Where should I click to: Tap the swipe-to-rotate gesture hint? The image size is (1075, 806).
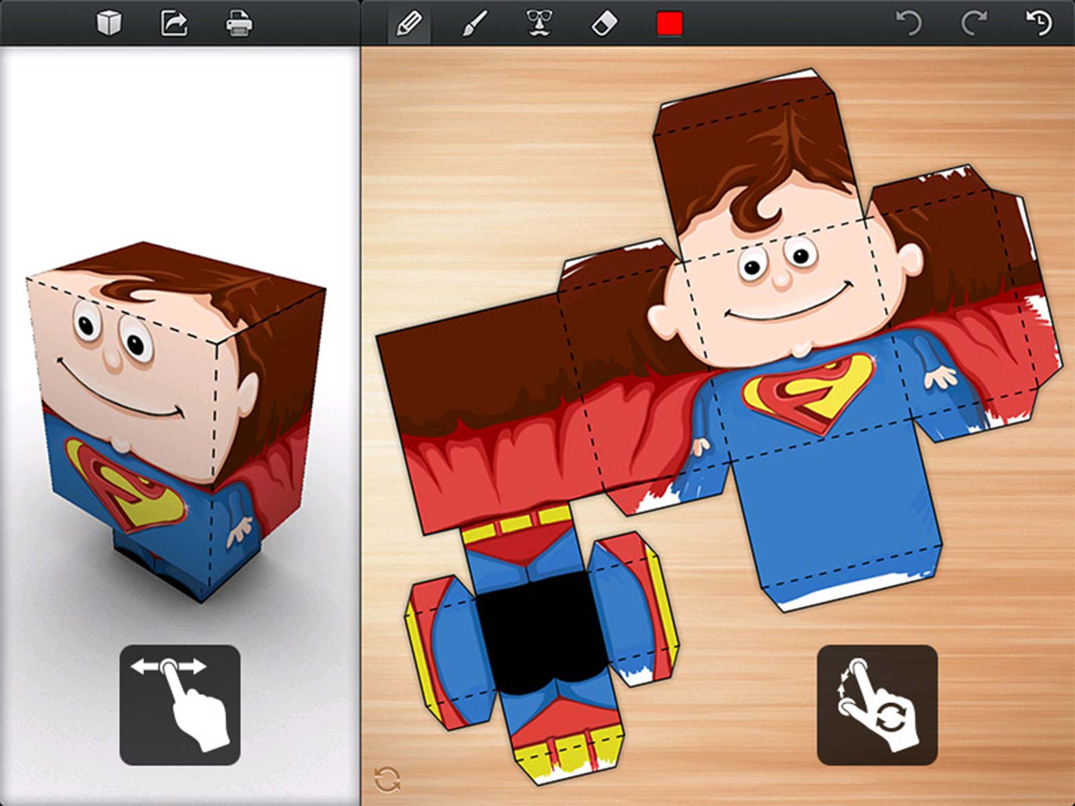[180, 705]
